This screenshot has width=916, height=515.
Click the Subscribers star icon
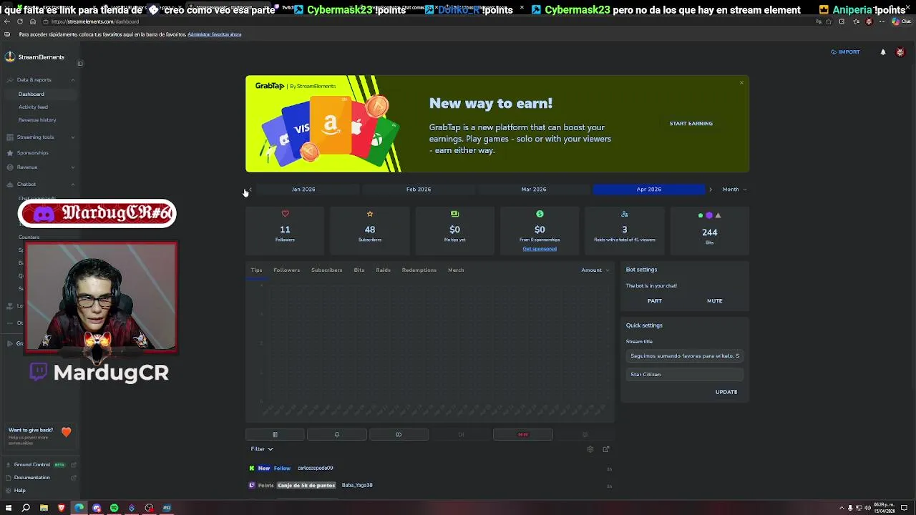point(370,214)
